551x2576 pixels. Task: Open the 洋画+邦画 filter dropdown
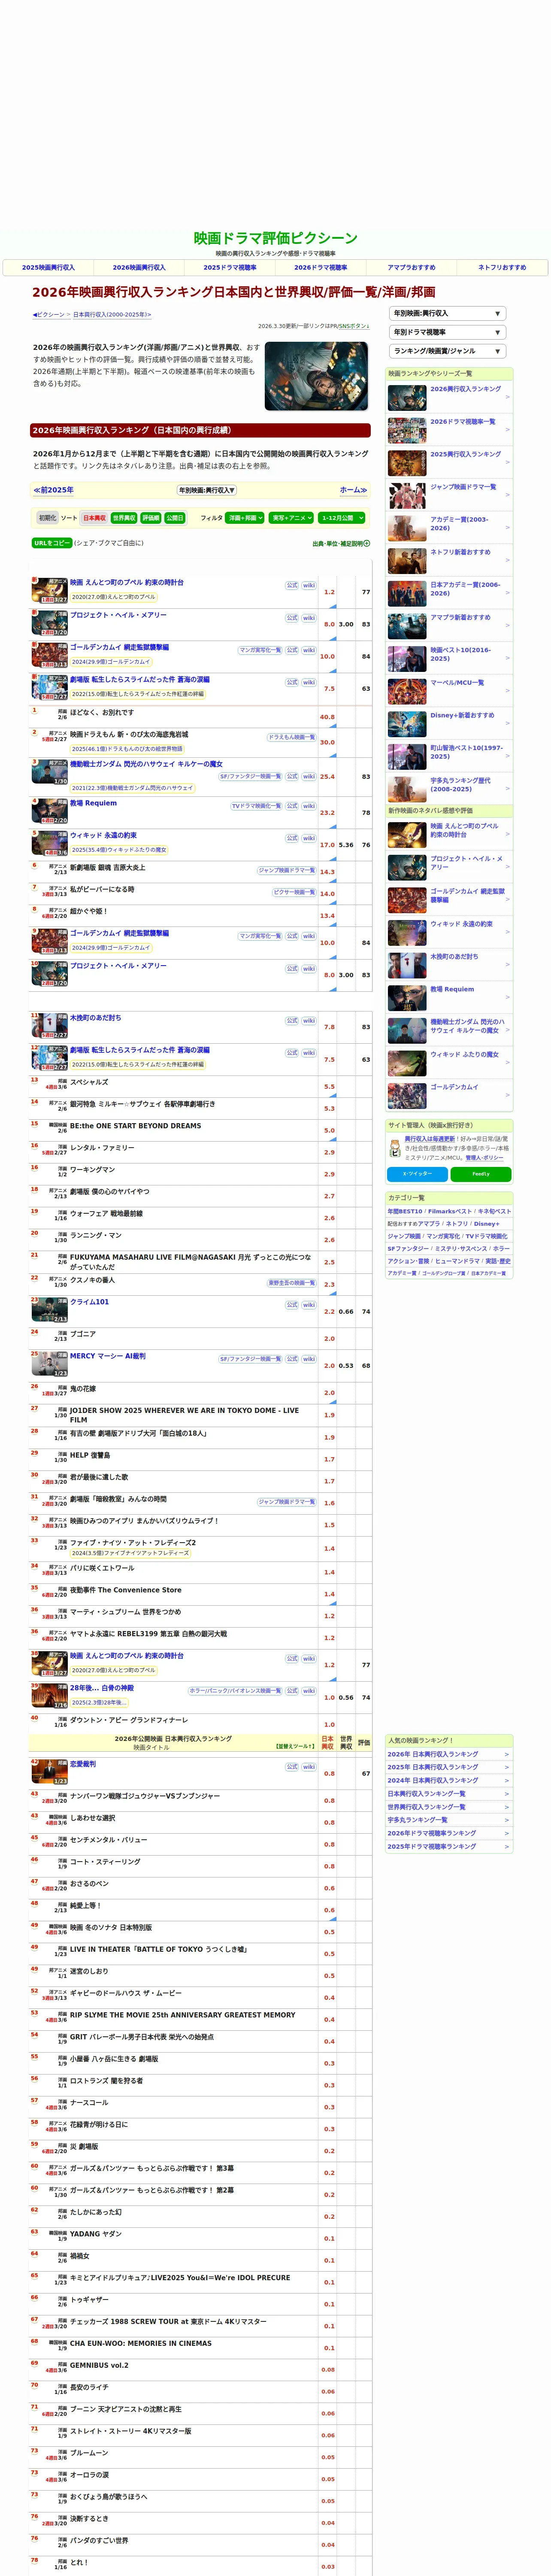coord(245,518)
